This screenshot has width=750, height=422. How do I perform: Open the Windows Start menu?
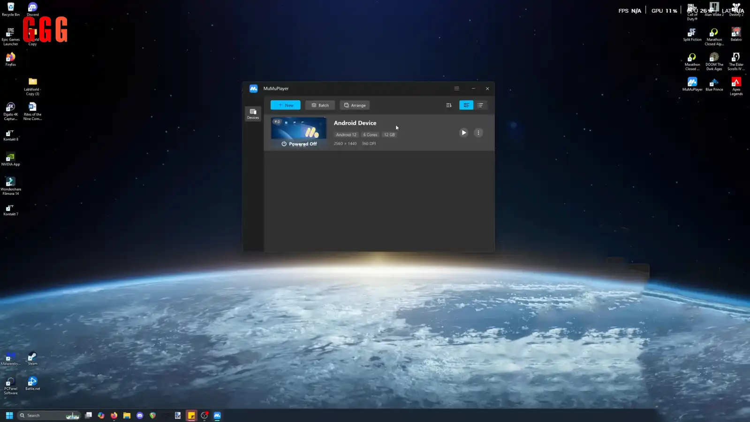(9, 415)
